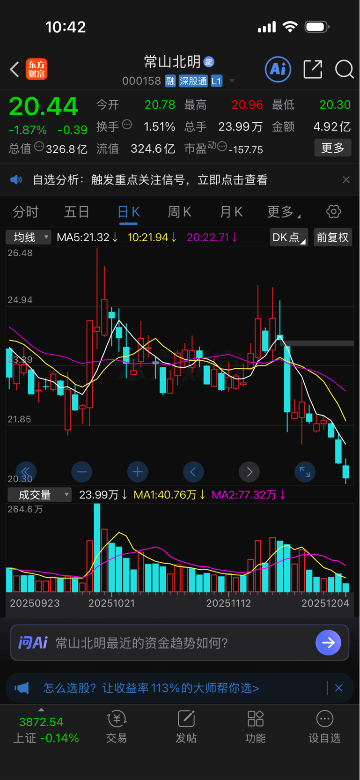Tap the MA5:21.32 value
The image size is (360, 780).
tap(87, 238)
